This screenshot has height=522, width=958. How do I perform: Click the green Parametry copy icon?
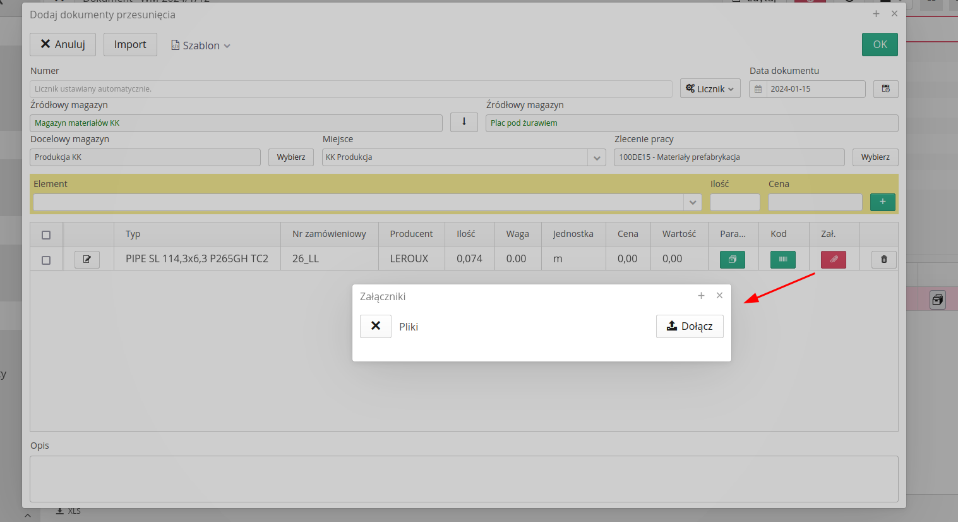coord(732,259)
